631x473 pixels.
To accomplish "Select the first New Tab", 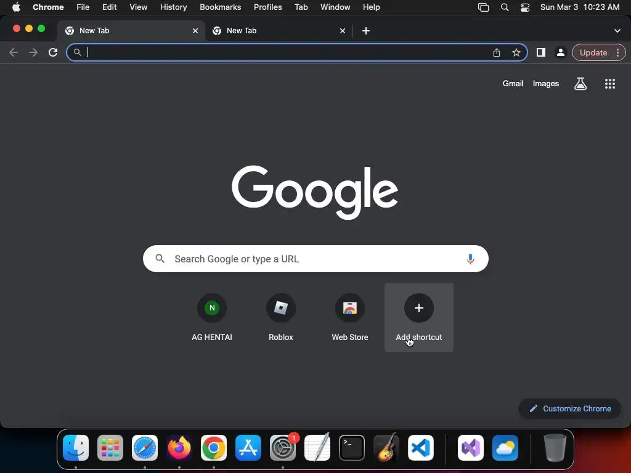I will point(131,31).
